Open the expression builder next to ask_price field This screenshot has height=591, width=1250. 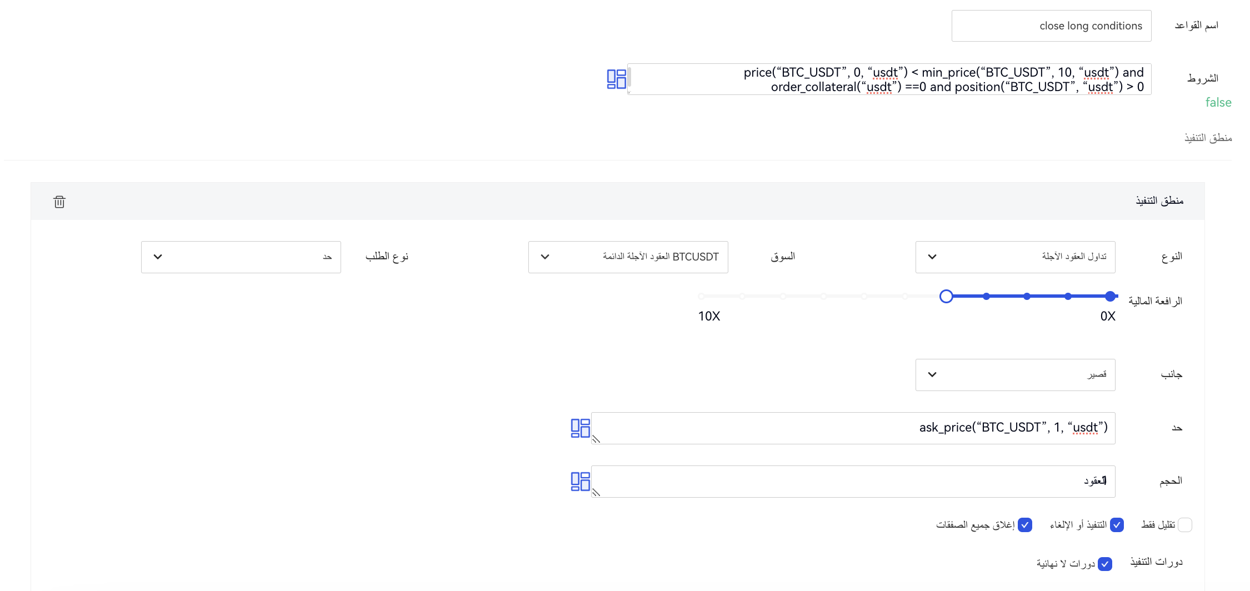click(580, 428)
